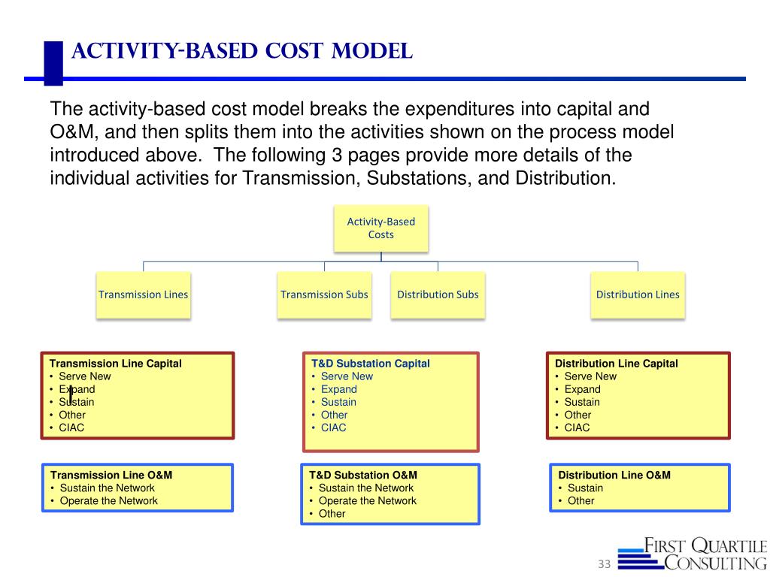
Task: Click the Distribution Lines box
Action: (x=638, y=295)
